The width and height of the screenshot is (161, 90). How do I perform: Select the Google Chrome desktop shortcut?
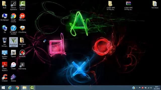(x=13, y=18)
